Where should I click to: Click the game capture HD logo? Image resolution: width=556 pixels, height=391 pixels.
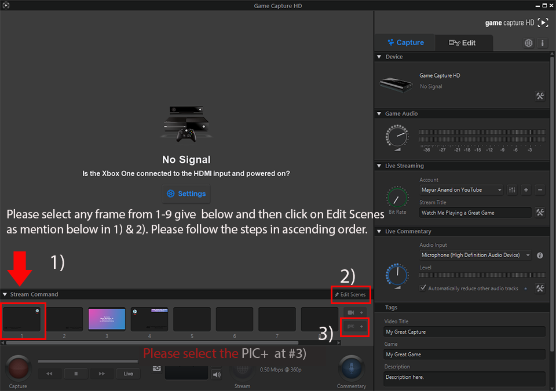517,23
